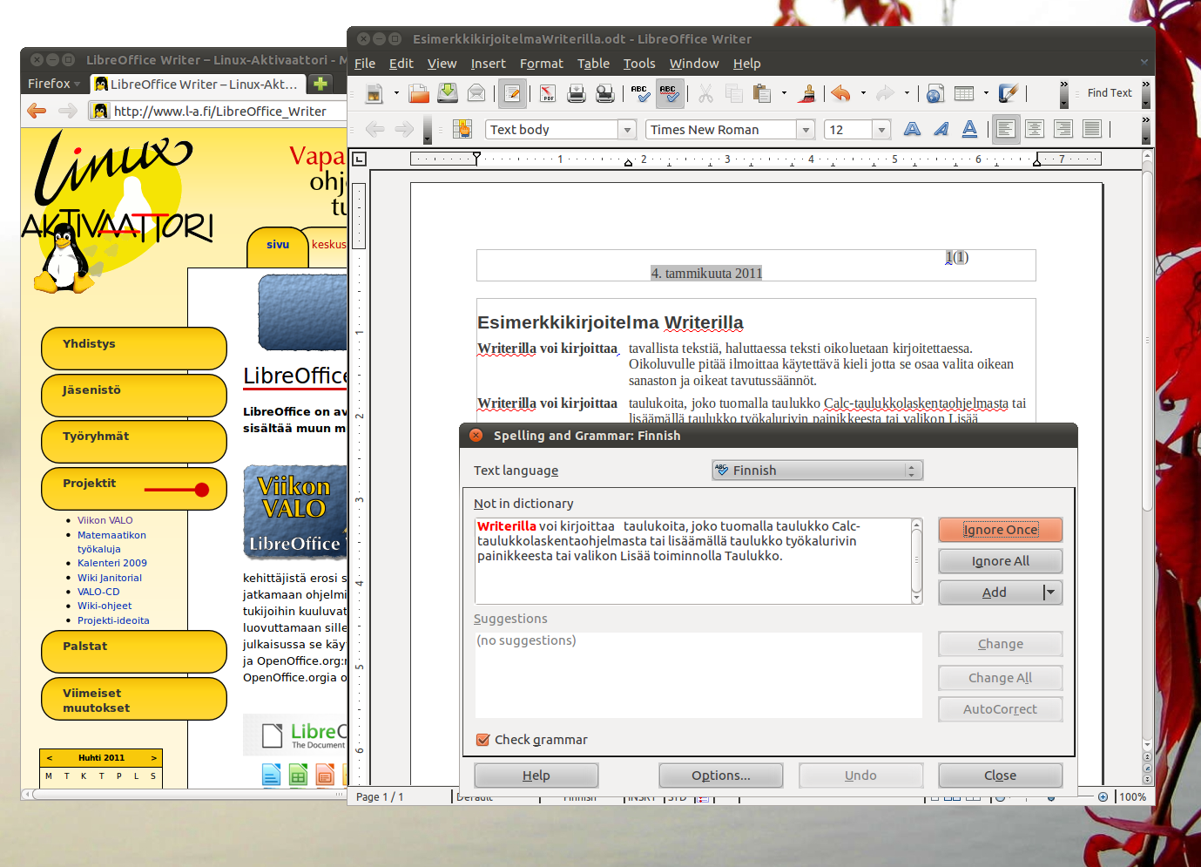The width and height of the screenshot is (1201, 867).
Task: Click inside the Not in dictionary text box
Action: coord(693,561)
